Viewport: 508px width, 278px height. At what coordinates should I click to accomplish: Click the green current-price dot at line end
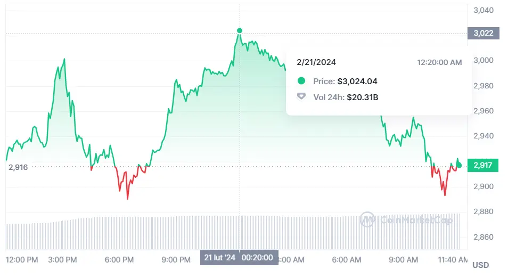[x=459, y=165]
